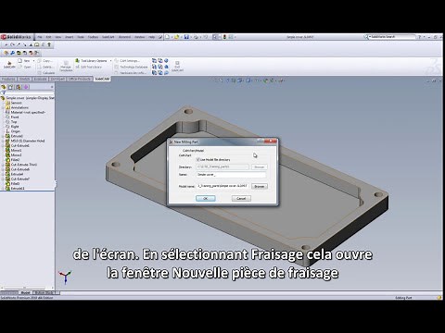Click the SolidCAM ribbon button
This screenshot has width=445, height=333.
pyautogui.click(x=9, y=65)
